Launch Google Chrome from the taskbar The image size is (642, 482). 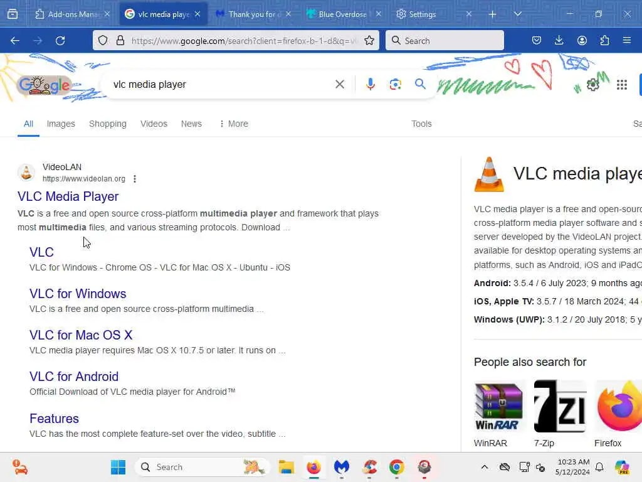pyautogui.click(x=396, y=467)
